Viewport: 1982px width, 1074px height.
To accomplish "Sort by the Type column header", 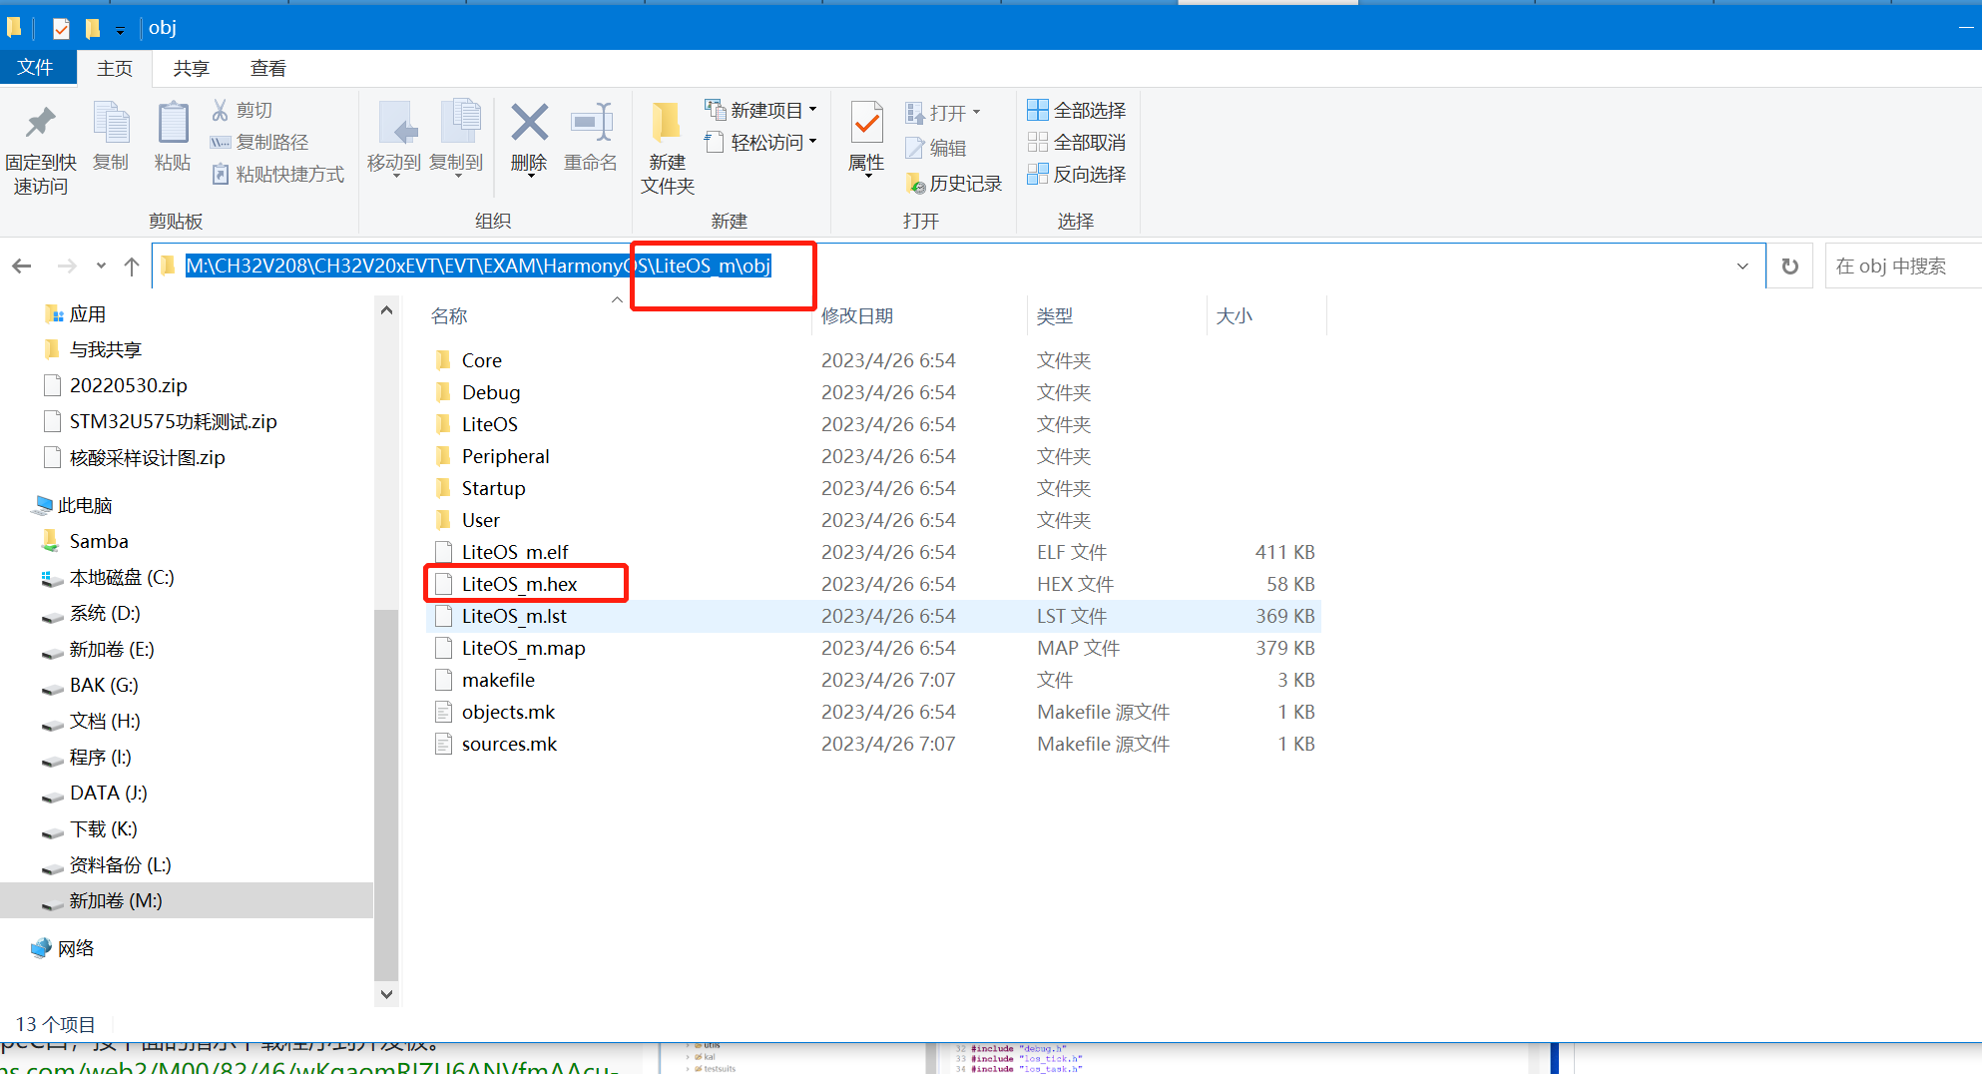I will tap(1054, 315).
